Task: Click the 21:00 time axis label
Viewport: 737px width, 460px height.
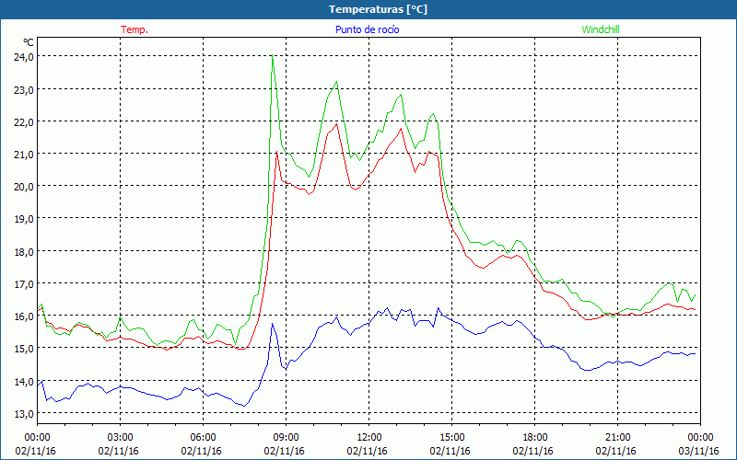Action: [x=617, y=438]
